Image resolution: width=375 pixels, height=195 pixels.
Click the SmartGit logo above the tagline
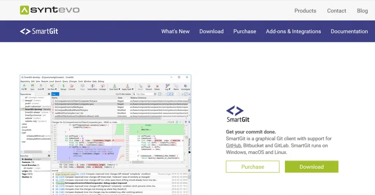pyautogui.click(x=238, y=114)
